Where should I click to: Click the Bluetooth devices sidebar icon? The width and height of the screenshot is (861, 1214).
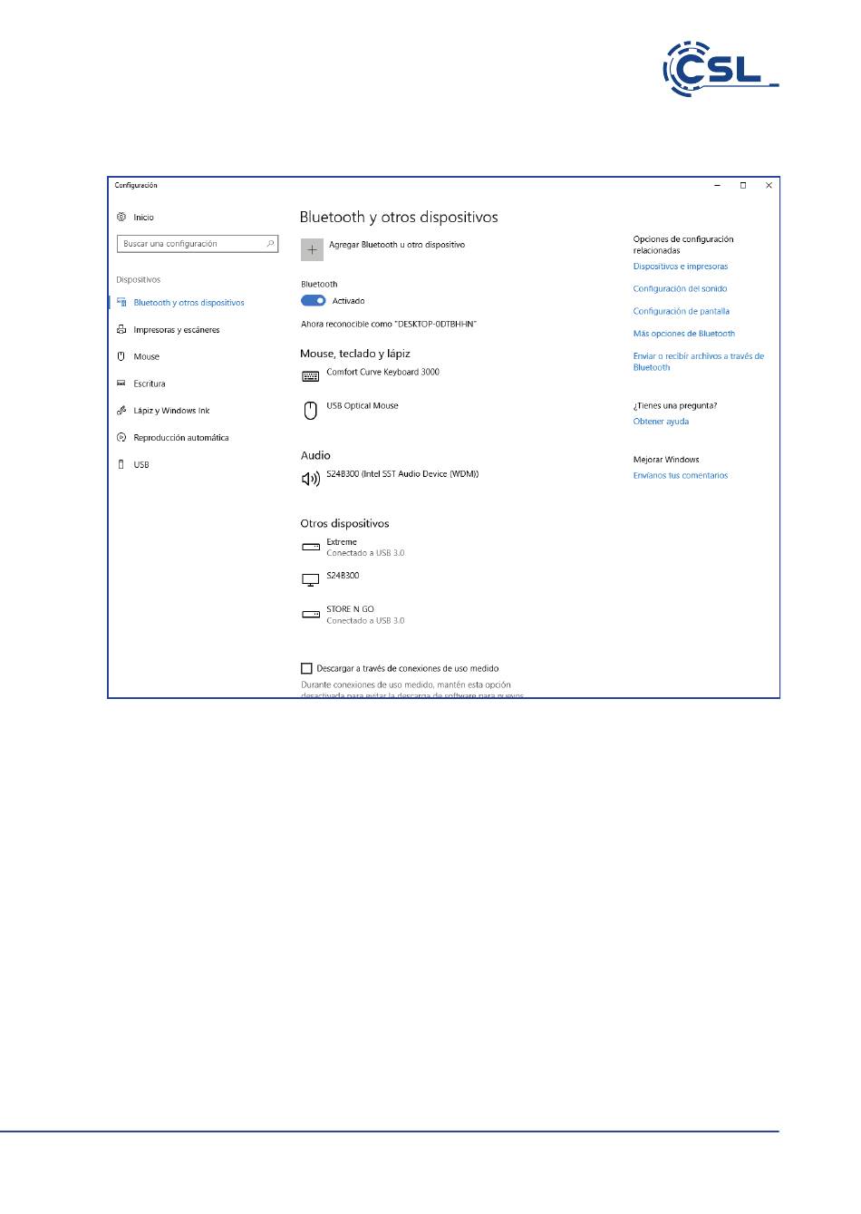coord(121,303)
